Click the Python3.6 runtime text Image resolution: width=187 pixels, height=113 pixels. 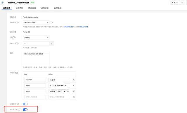click(26, 32)
